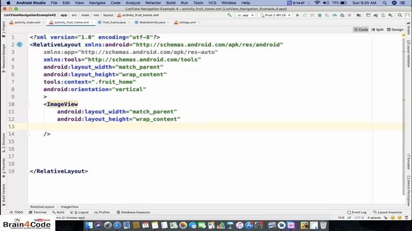Run the app with the green play button
The width and height of the screenshot is (412, 231).
point(297,15)
